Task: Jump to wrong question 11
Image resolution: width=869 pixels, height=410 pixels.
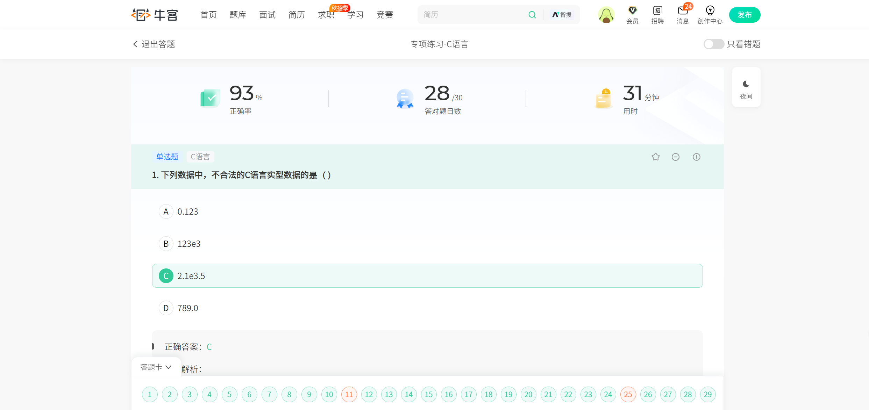Action: 349,394
